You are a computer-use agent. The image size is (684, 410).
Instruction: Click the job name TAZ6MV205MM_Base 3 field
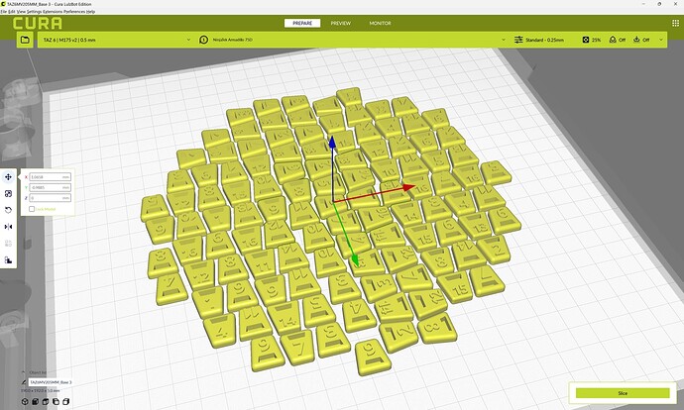pyautogui.click(x=51, y=382)
